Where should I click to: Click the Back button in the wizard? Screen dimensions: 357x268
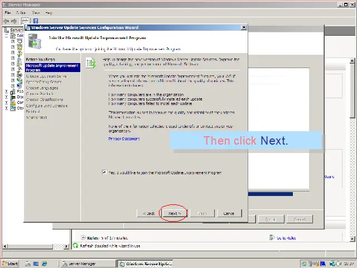[149, 213]
